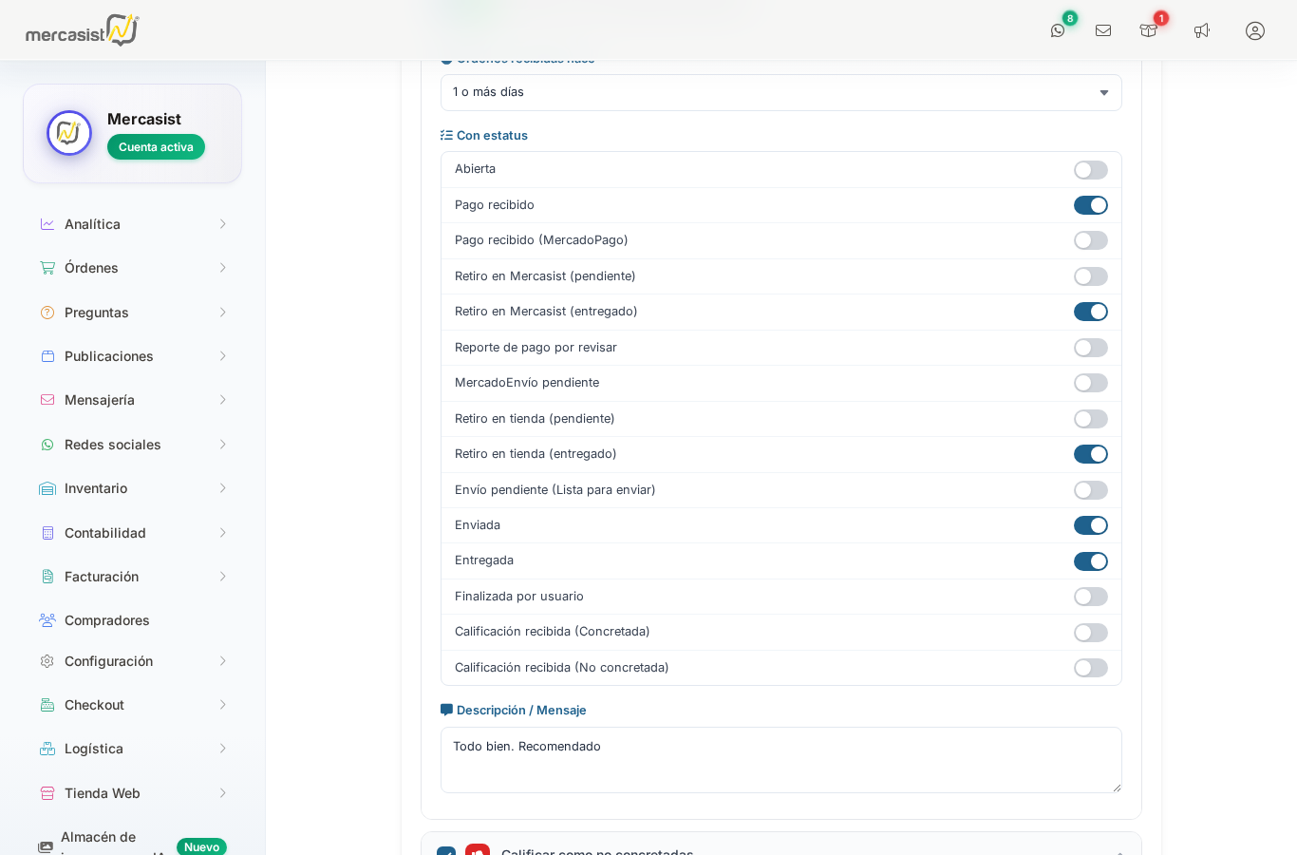Click the Mercasist account avatar
1297x855 pixels.
pos(69,133)
